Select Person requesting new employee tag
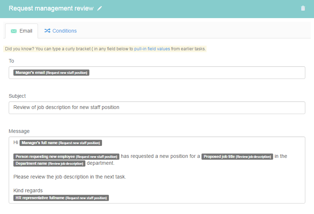Screen dimensions: 314x214 tap(66, 156)
